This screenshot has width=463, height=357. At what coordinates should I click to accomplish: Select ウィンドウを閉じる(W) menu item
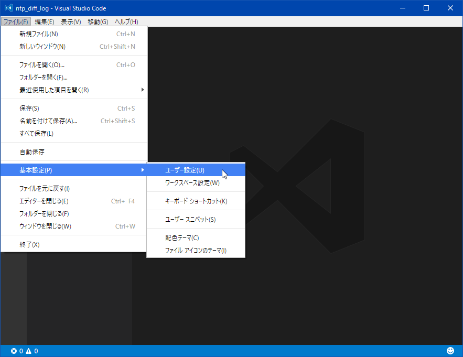click(x=74, y=226)
